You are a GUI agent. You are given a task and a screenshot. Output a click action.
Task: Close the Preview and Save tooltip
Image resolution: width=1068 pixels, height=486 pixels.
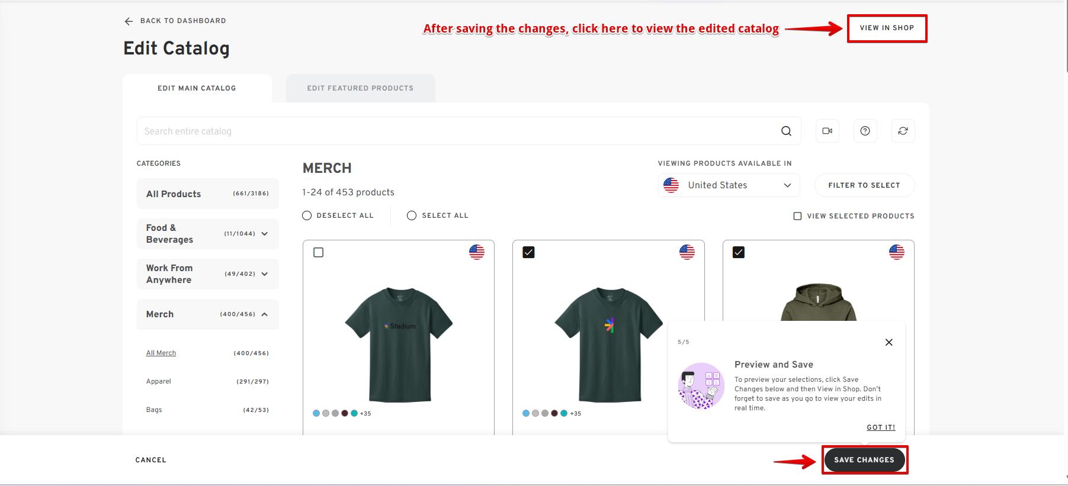coord(889,342)
